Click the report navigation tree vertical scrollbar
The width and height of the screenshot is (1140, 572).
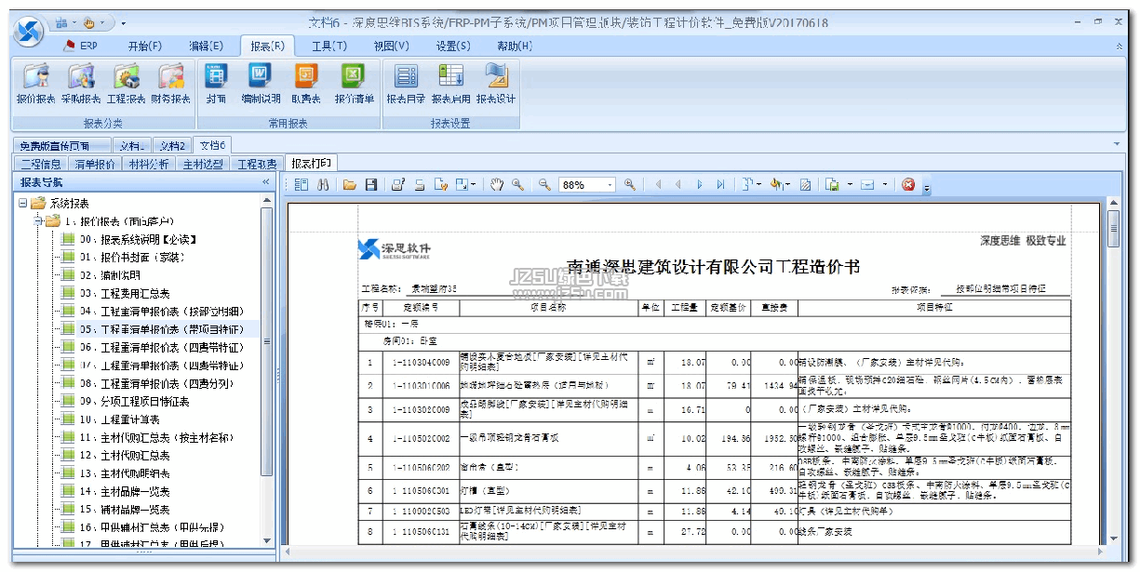267,370
